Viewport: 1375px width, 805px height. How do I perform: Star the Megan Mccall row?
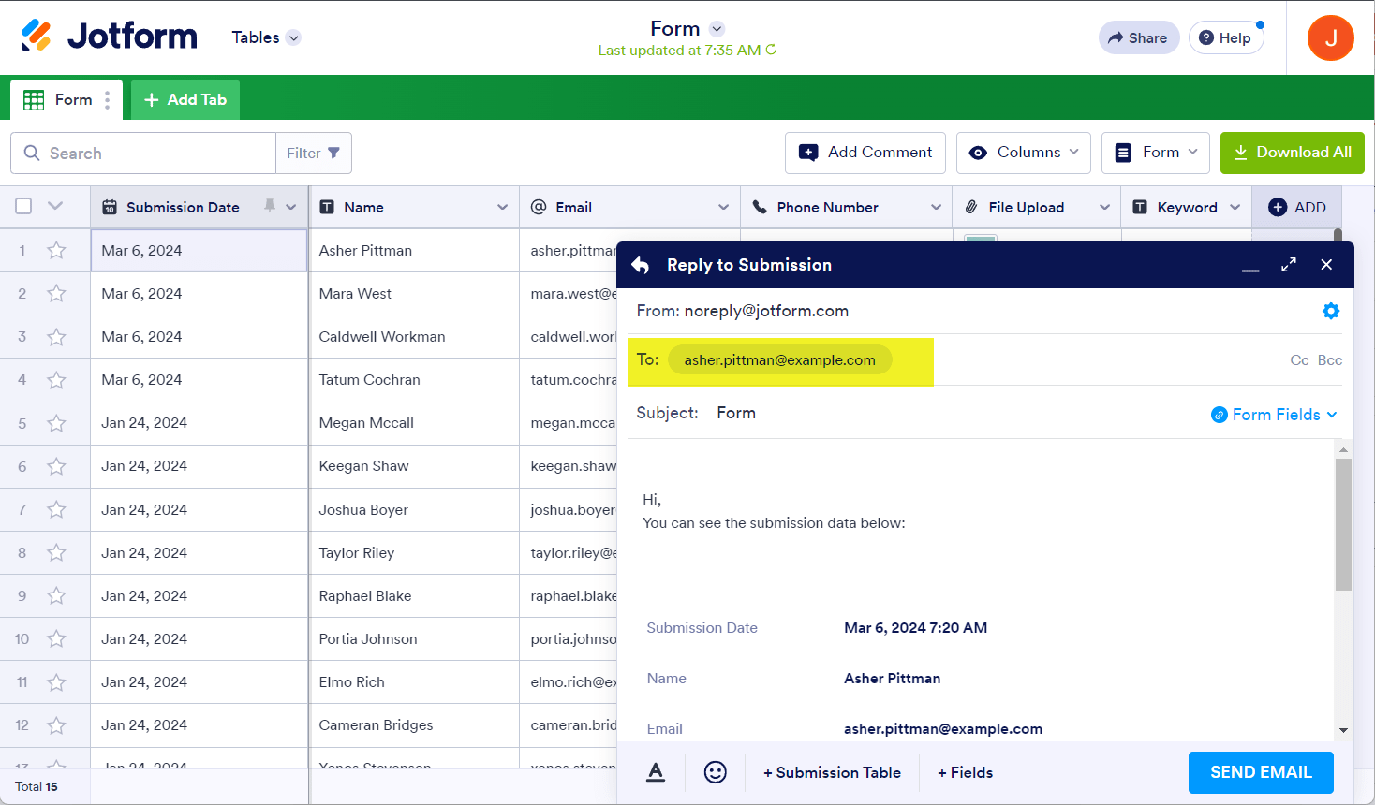pyautogui.click(x=57, y=423)
